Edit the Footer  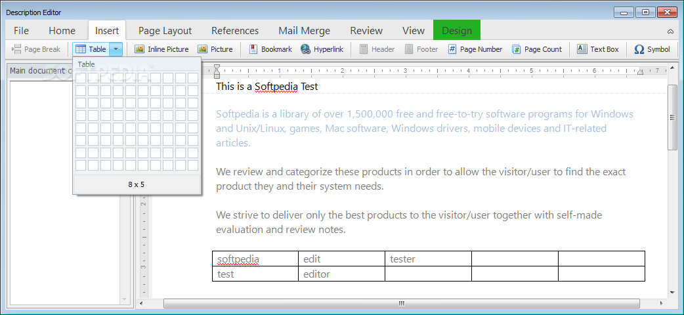click(421, 49)
